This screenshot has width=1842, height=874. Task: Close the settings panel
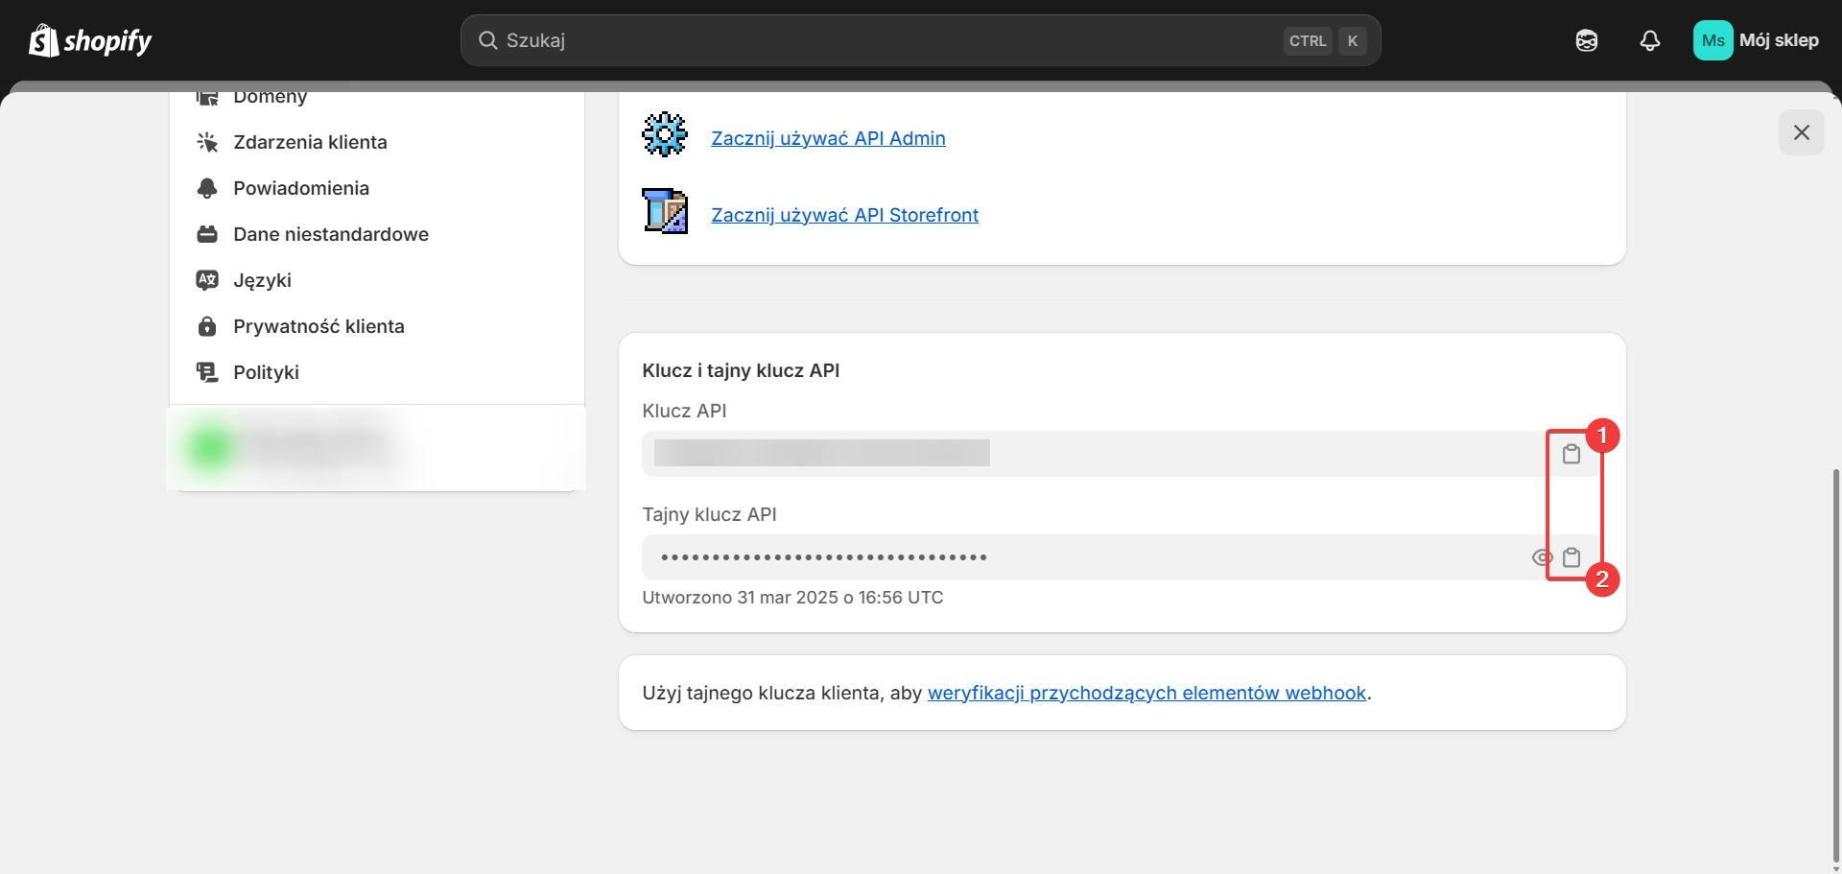coord(1801,132)
